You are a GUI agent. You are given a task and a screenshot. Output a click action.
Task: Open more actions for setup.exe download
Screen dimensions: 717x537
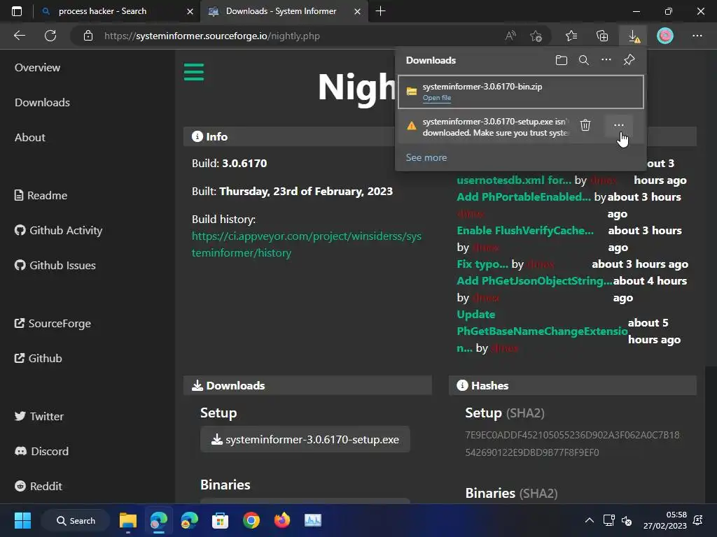coord(619,125)
